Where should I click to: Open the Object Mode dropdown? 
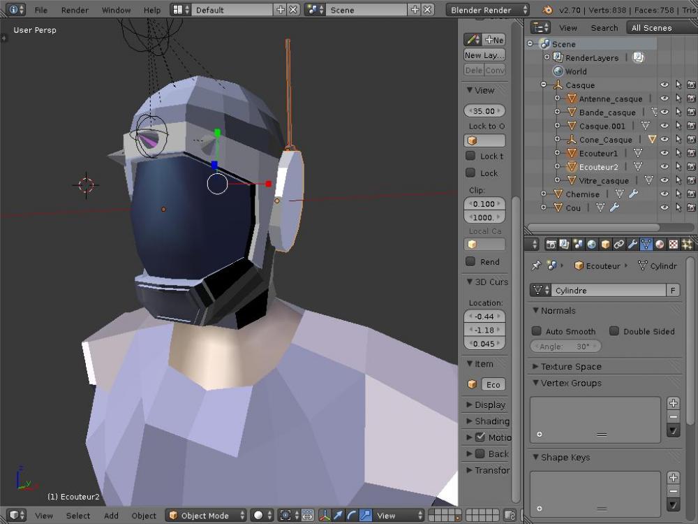tap(206, 516)
